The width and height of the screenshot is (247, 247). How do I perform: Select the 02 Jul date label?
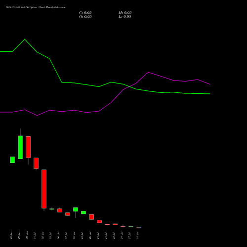(x=42, y=236)
